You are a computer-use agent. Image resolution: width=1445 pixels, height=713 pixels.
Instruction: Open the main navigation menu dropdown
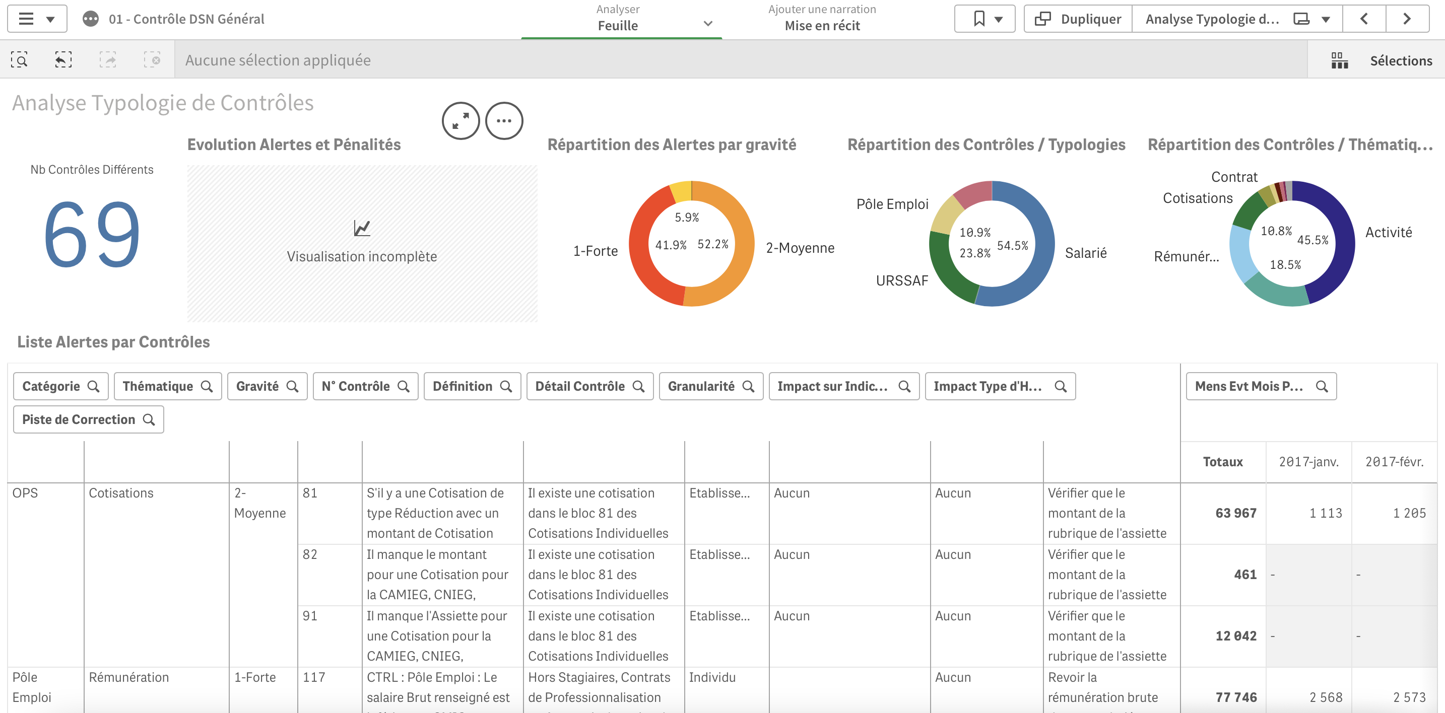[37, 19]
